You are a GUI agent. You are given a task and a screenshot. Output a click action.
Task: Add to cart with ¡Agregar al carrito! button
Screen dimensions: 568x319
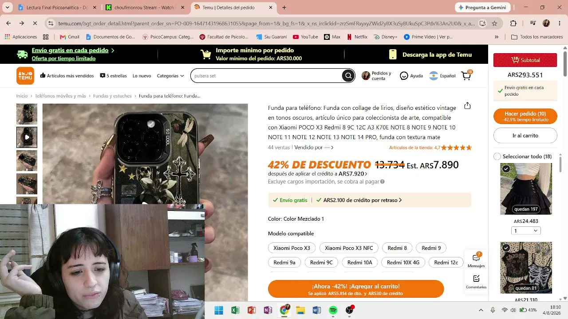356,289
